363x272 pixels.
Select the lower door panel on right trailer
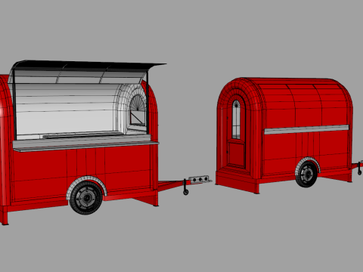coord(237,155)
